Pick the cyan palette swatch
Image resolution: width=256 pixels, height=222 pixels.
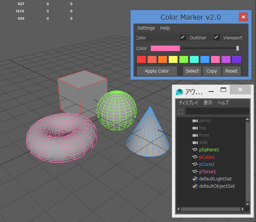pyautogui.click(x=194, y=59)
